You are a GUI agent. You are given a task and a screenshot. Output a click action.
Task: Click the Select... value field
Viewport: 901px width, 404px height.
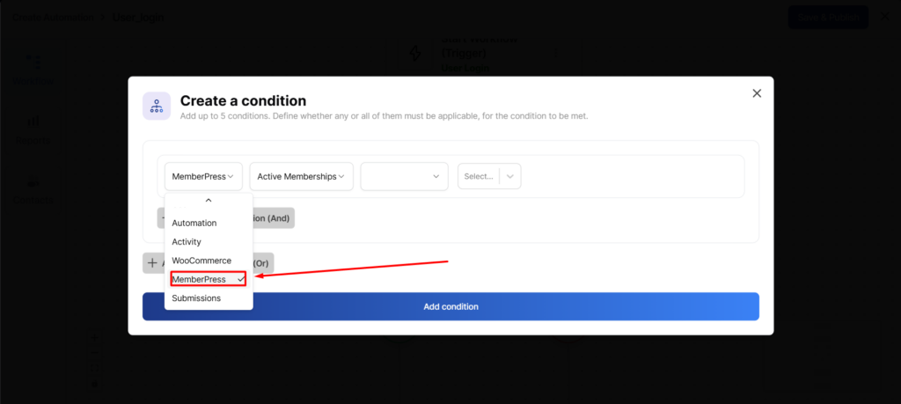point(479,176)
